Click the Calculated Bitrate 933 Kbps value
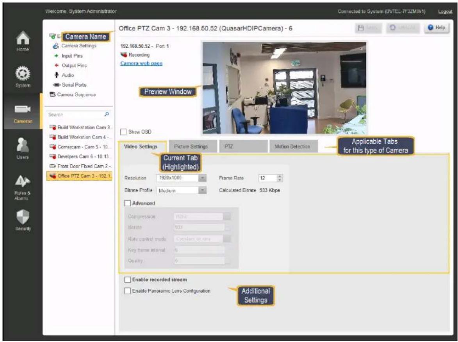 [269, 190]
